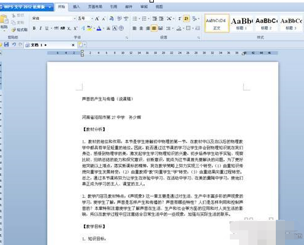This screenshot has height=245, width=304.
Task: Decrease font size with the small A icon
Action: click(104, 19)
